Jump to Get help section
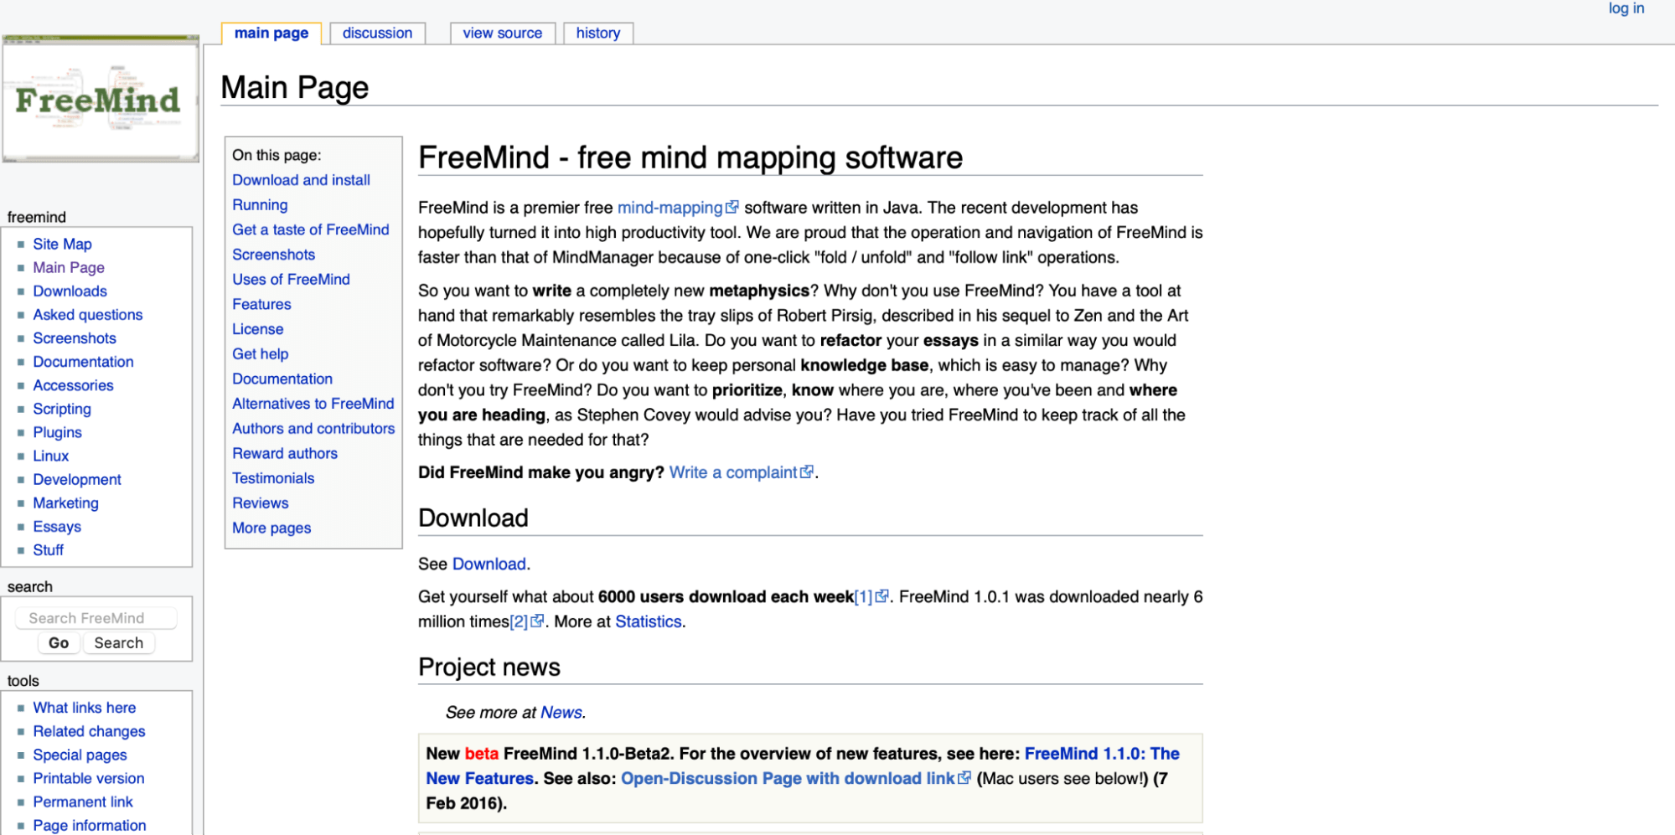1675x835 pixels. point(261,354)
